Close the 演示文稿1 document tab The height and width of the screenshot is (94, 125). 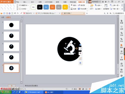pyautogui.click(x=84, y=13)
